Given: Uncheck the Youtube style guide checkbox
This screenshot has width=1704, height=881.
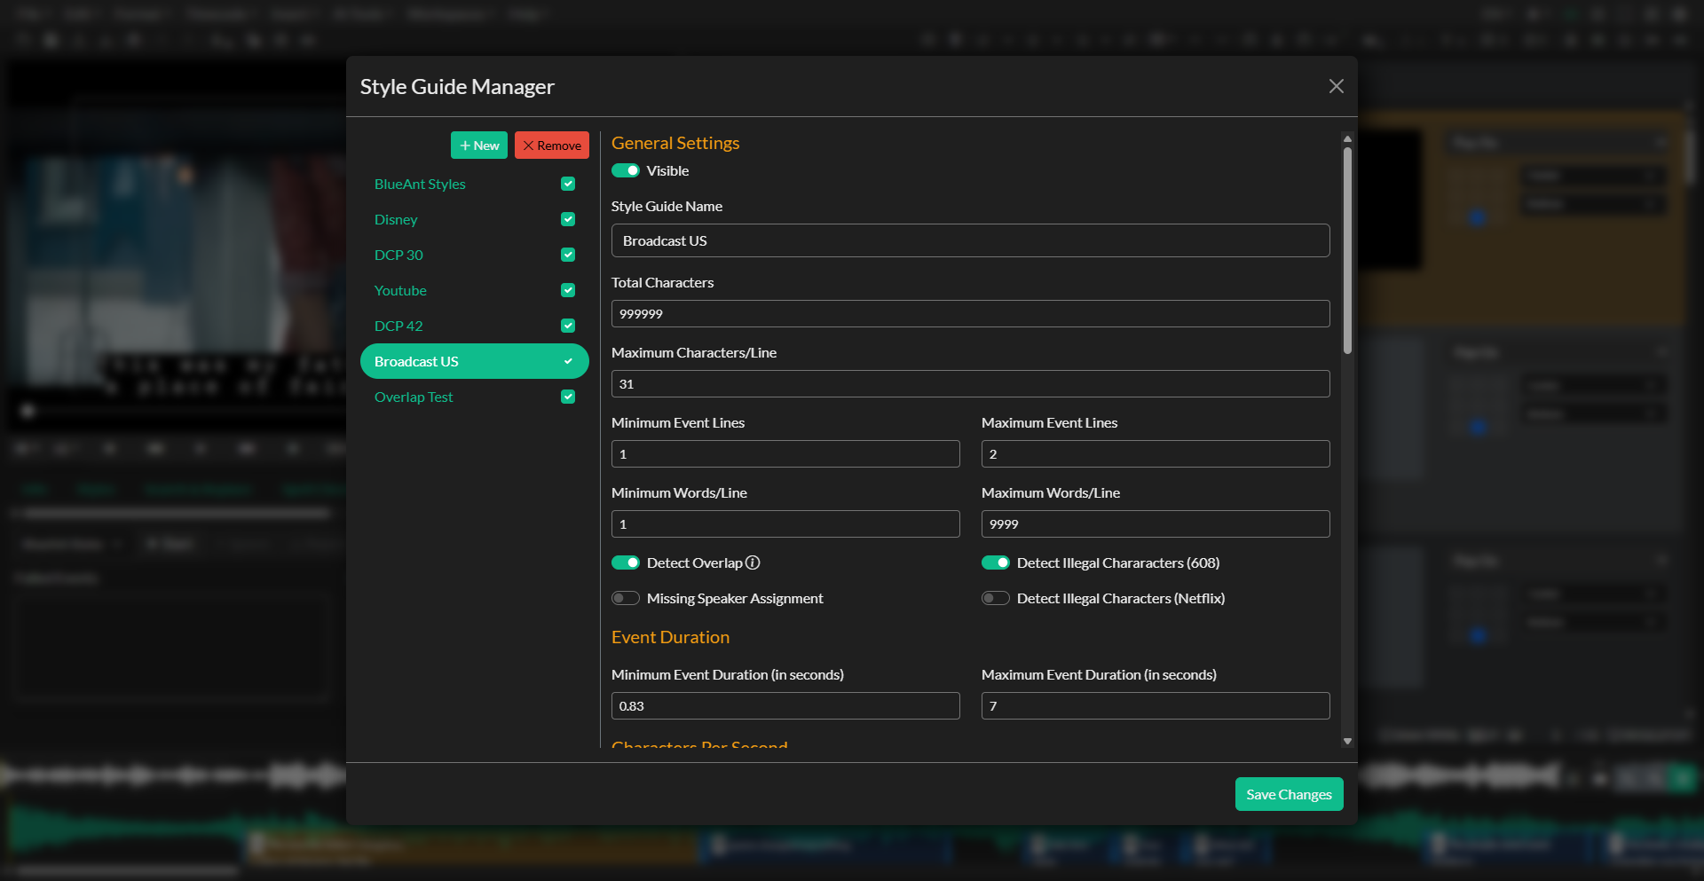Looking at the screenshot, I should coord(568,290).
